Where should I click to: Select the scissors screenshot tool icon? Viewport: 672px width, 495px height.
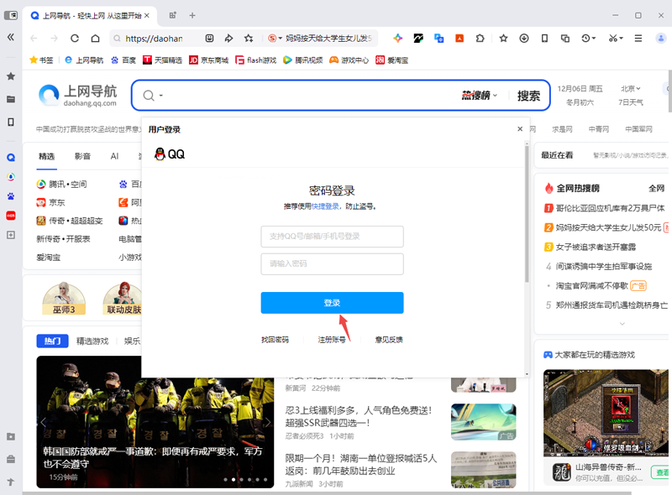[x=612, y=39]
